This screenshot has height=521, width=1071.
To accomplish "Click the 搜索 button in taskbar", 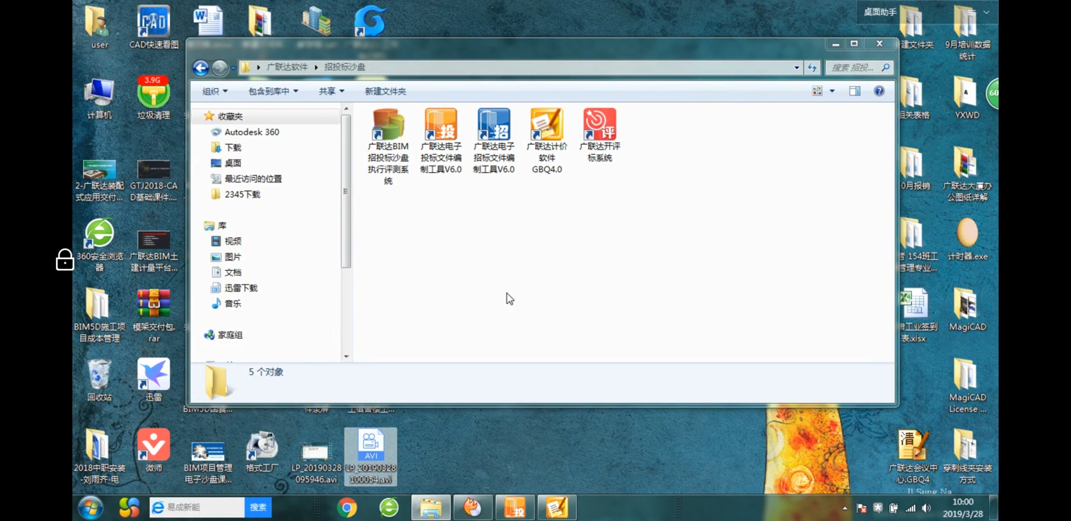I will (x=258, y=507).
